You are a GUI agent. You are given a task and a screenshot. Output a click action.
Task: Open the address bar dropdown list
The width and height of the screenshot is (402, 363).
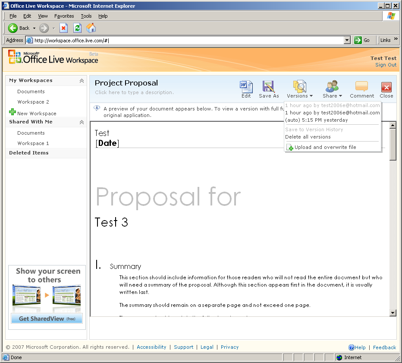347,40
